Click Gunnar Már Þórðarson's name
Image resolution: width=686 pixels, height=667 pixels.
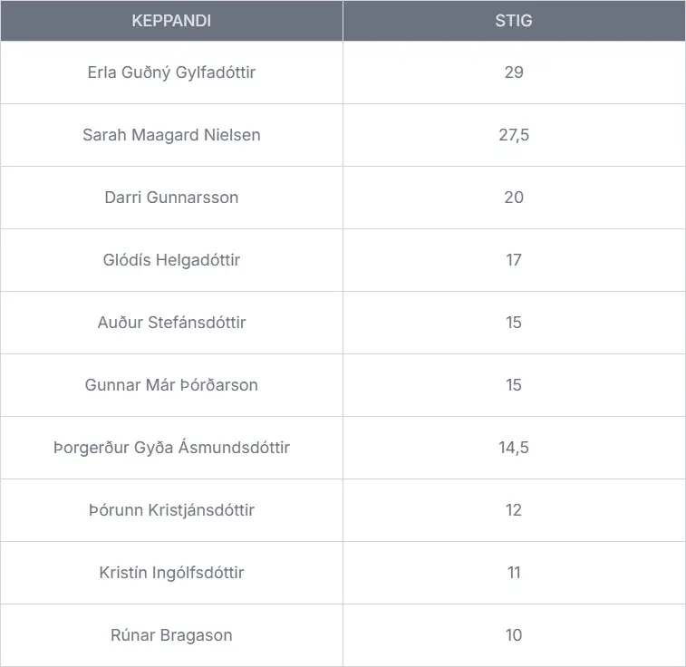171,385
